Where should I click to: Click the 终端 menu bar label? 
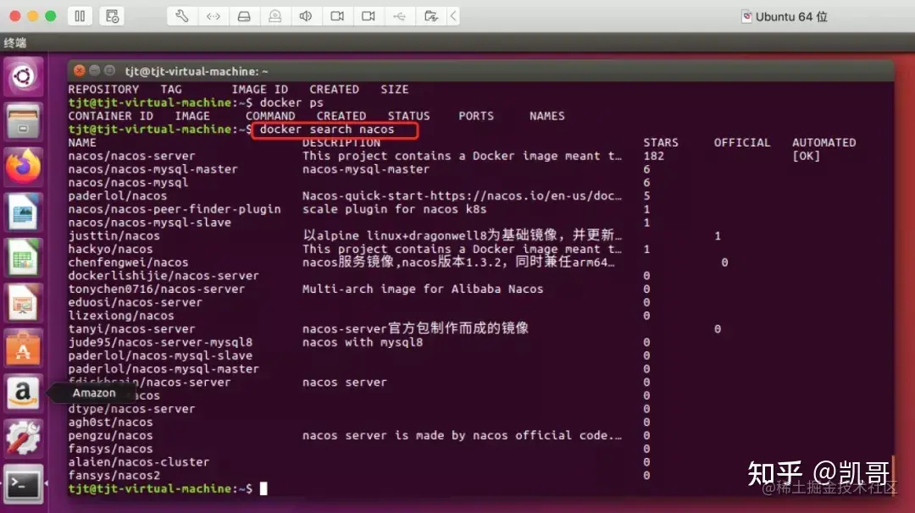(x=15, y=42)
